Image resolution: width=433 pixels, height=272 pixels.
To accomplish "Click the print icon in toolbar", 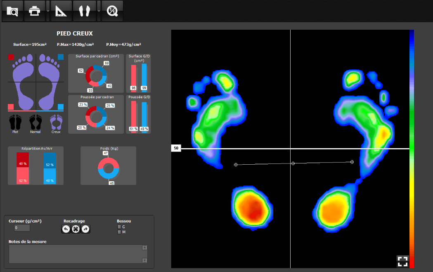I will (x=35, y=11).
